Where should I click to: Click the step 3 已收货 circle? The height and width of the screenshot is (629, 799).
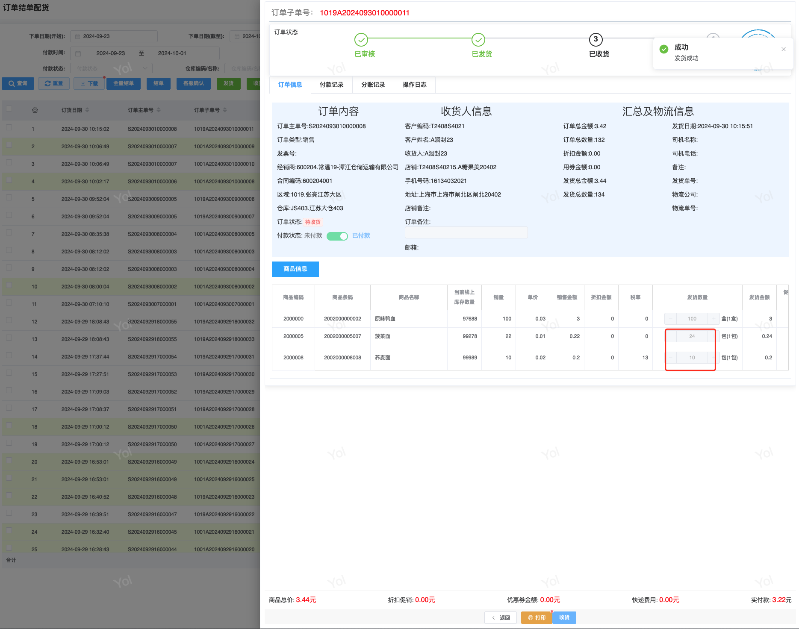(x=596, y=39)
